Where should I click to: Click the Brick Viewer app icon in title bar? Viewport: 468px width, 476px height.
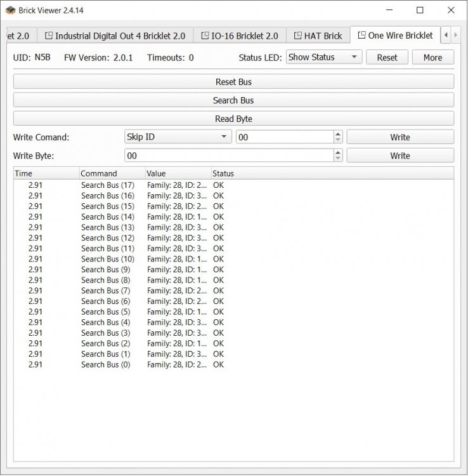(10, 10)
